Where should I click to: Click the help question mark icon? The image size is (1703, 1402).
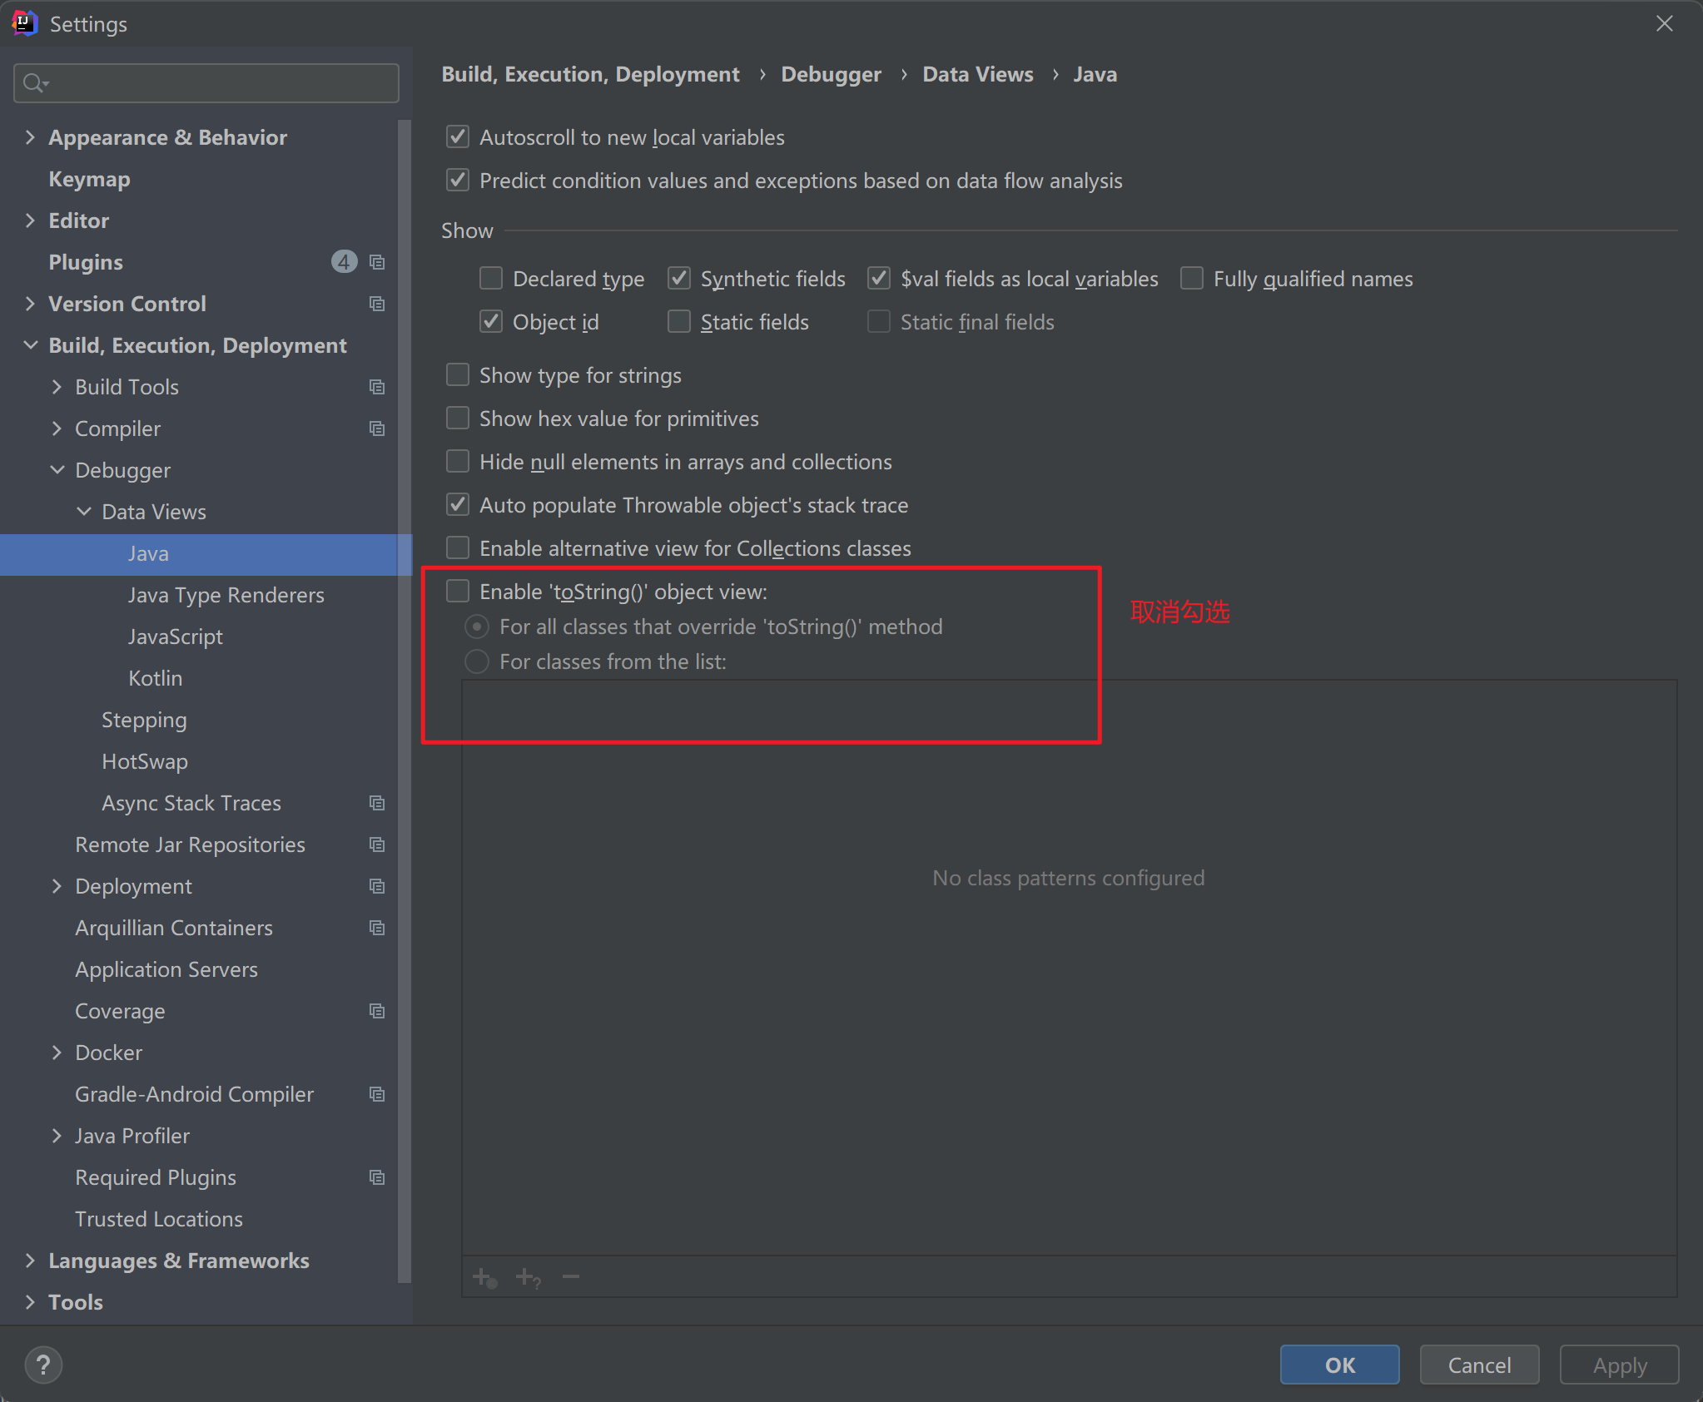pos(43,1365)
